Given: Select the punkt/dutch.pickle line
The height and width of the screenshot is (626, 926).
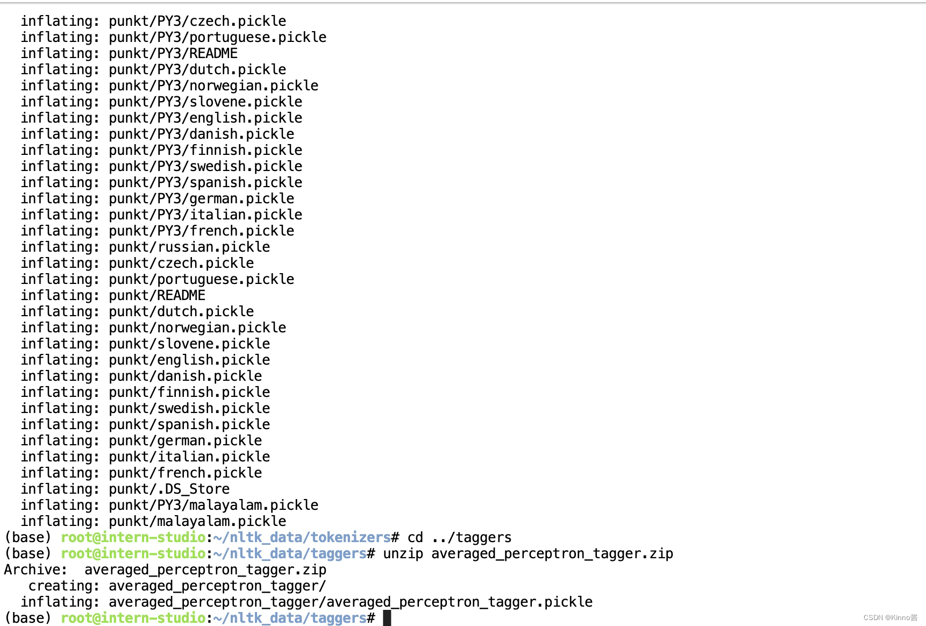Looking at the screenshot, I should (137, 311).
